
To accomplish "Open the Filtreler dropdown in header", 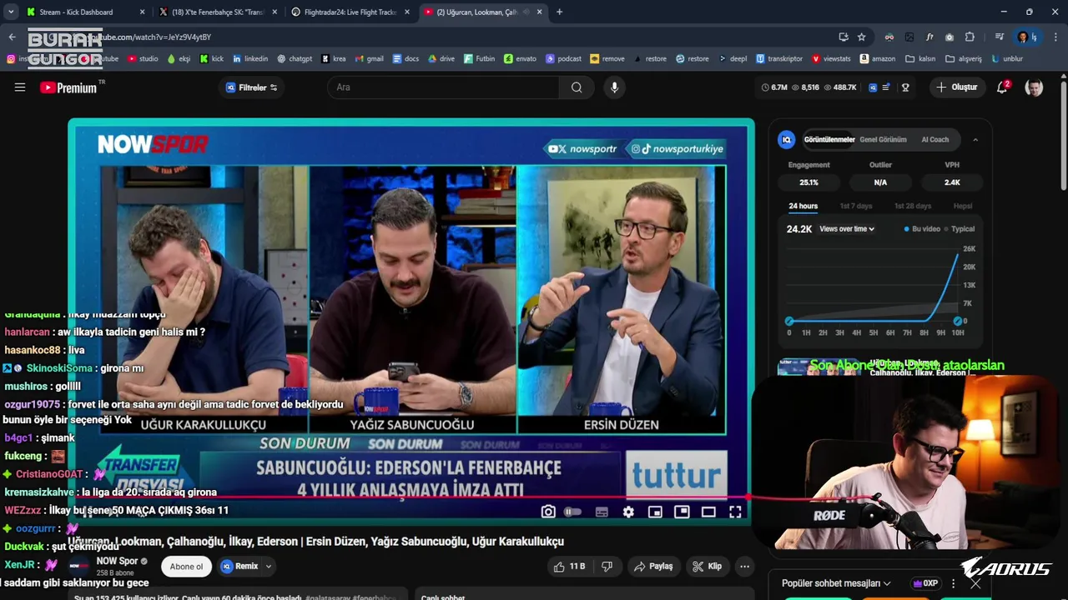I will [x=252, y=87].
